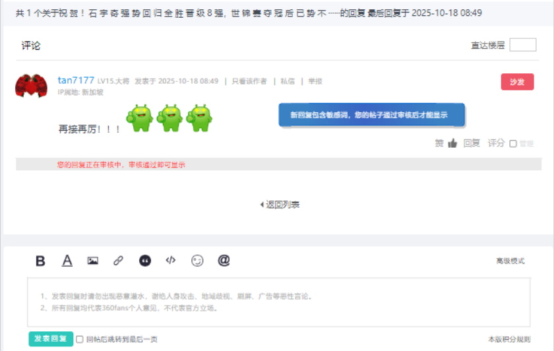Tick the 管理 checkbox on the comment
Image resolution: width=554 pixels, height=351 pixels.
(513, 144)
